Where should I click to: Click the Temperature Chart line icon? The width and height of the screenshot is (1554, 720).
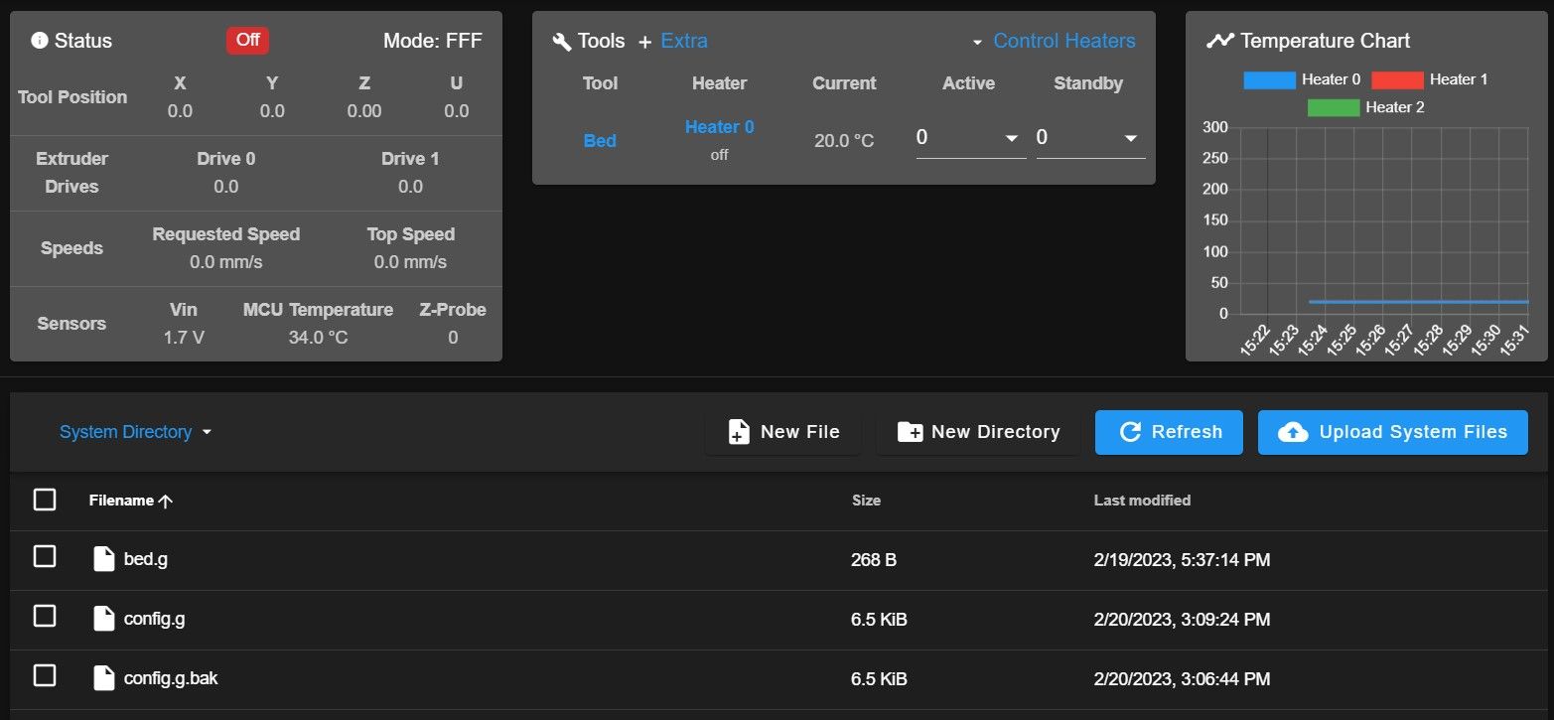click(1219, 41)
